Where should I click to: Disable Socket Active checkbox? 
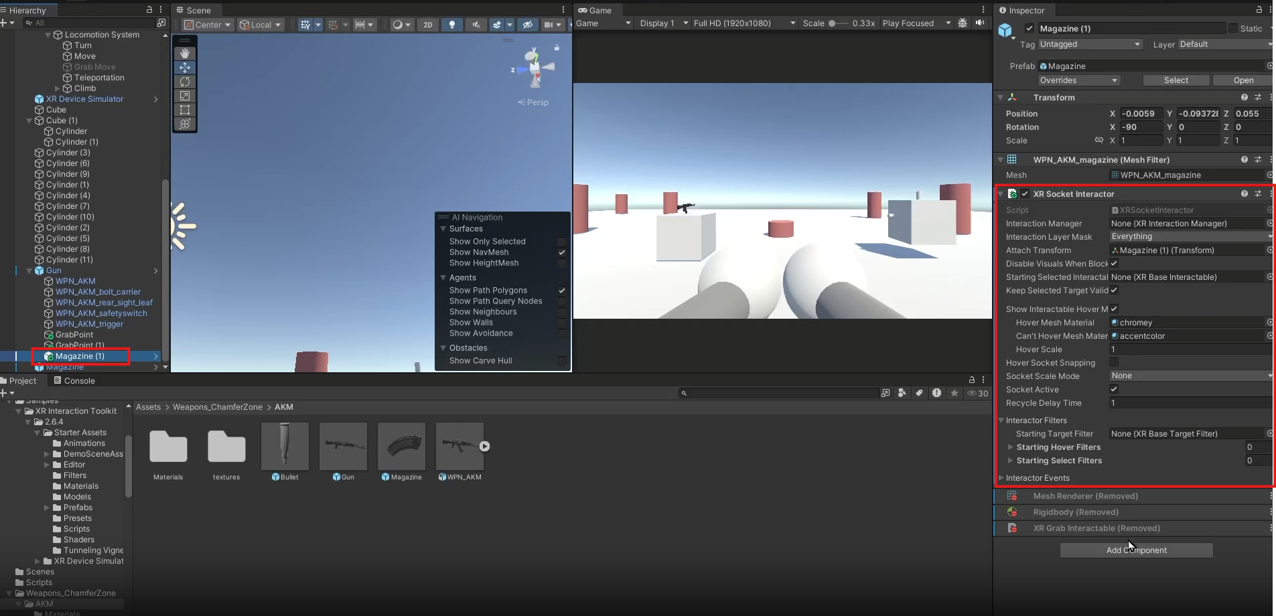click(x=1114, y=389)
